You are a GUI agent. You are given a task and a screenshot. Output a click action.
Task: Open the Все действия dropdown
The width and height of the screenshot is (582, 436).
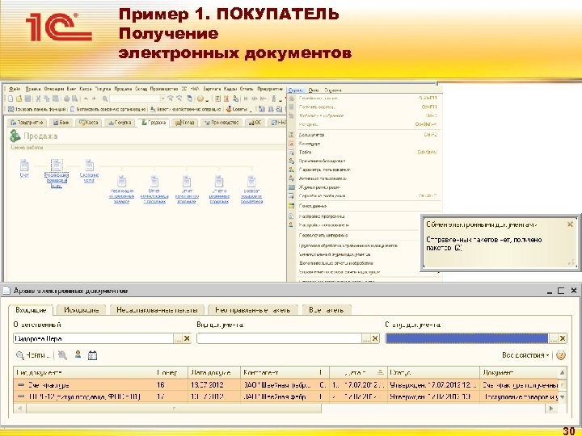[525, 355]
